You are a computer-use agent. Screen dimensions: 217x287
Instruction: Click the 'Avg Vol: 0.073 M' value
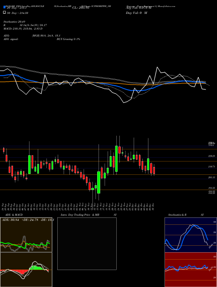[138, 8]
